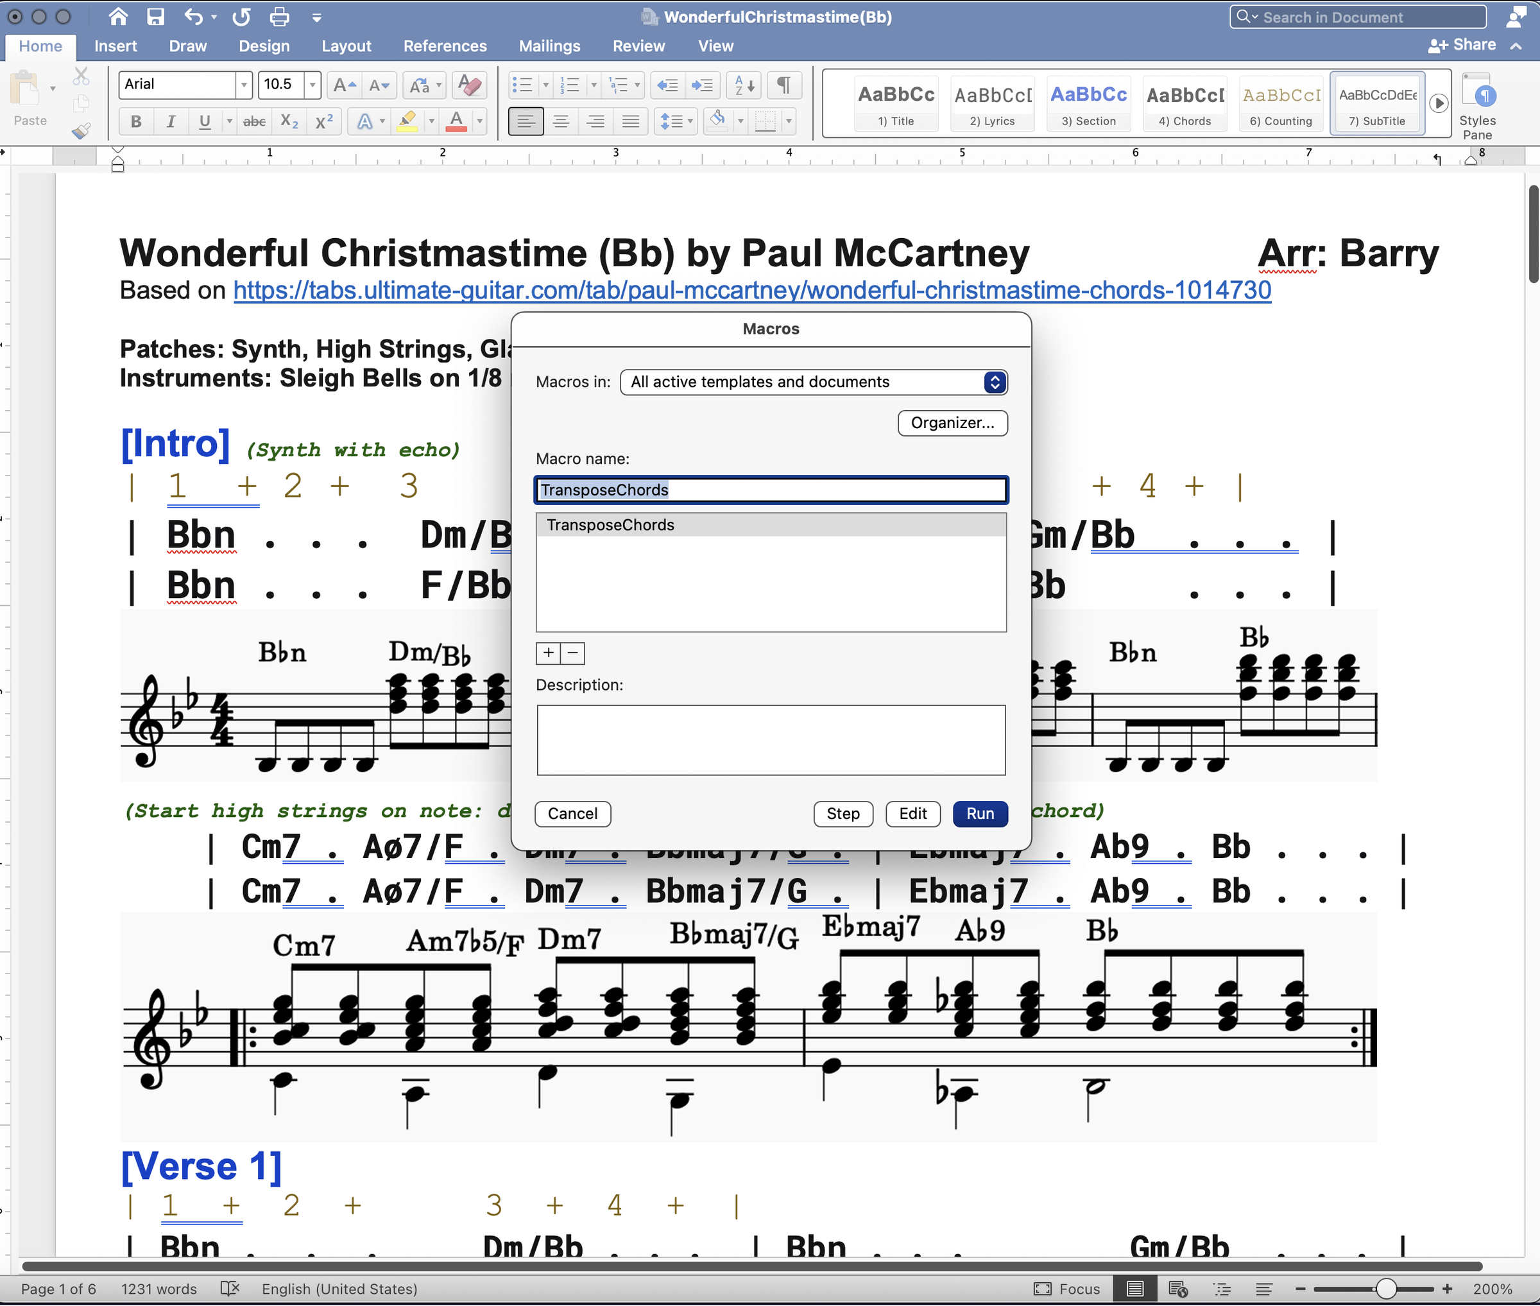Toggle paragraph marks visibility
The width and height of the screenshot is (1540, 1306).
pyautogui.click(x=784, y=85)
